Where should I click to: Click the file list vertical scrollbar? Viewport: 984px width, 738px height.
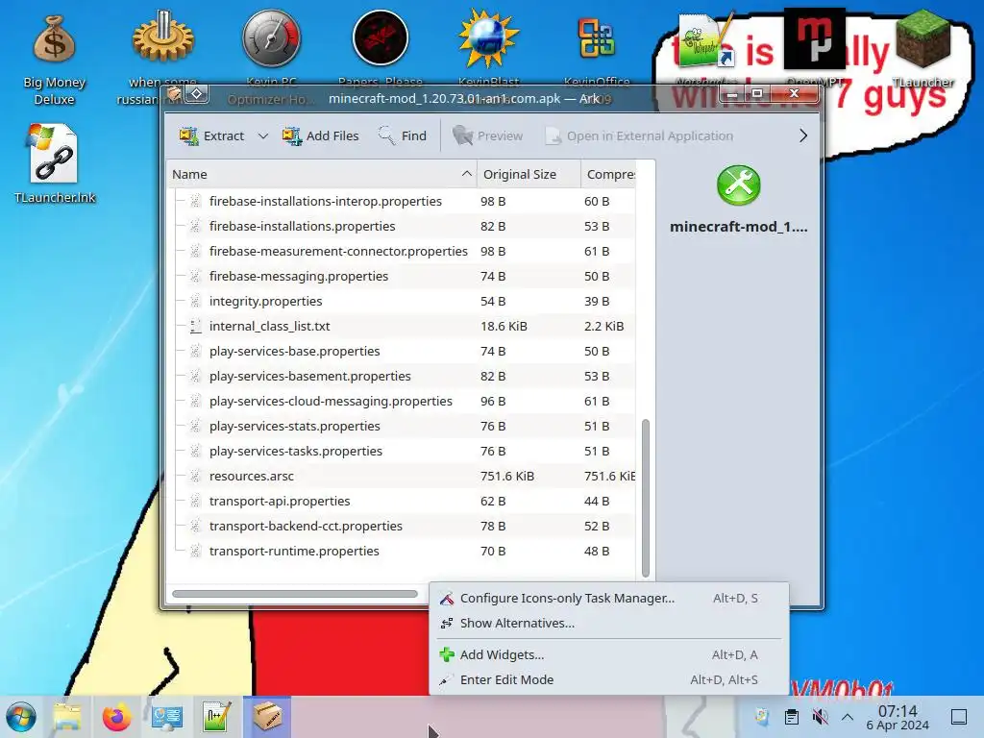point(646,499)
